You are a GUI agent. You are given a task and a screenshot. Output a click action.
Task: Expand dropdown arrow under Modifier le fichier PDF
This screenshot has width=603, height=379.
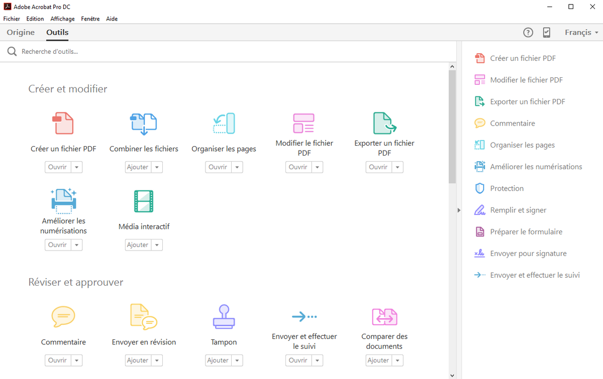317,167
